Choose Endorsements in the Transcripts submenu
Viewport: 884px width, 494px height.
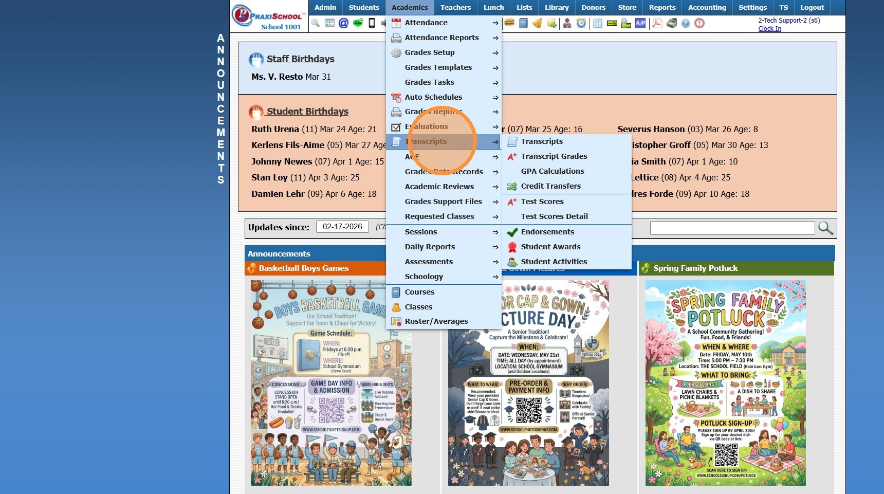pyautogui.click(x=566, y=232)
